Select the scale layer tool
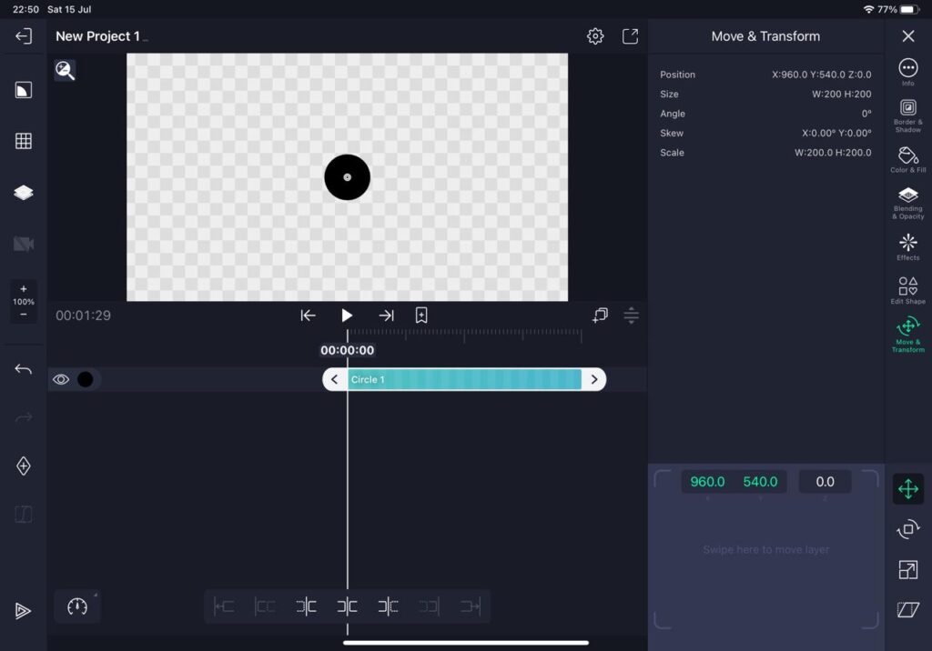This screenshot has width=932, height=651. click(907, 569)
